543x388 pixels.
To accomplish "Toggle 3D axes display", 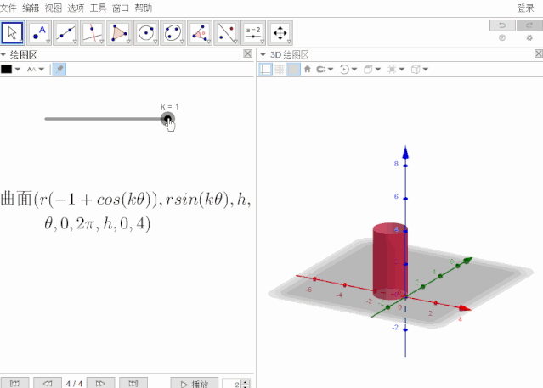I will pyautogui.click(x=266, y=70).
